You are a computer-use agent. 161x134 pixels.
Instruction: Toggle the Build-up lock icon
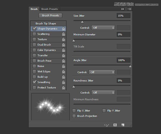[64, 77]
